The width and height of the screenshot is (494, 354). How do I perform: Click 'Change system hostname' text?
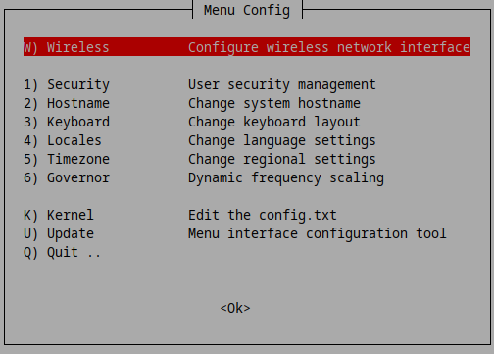pos(274,103)
